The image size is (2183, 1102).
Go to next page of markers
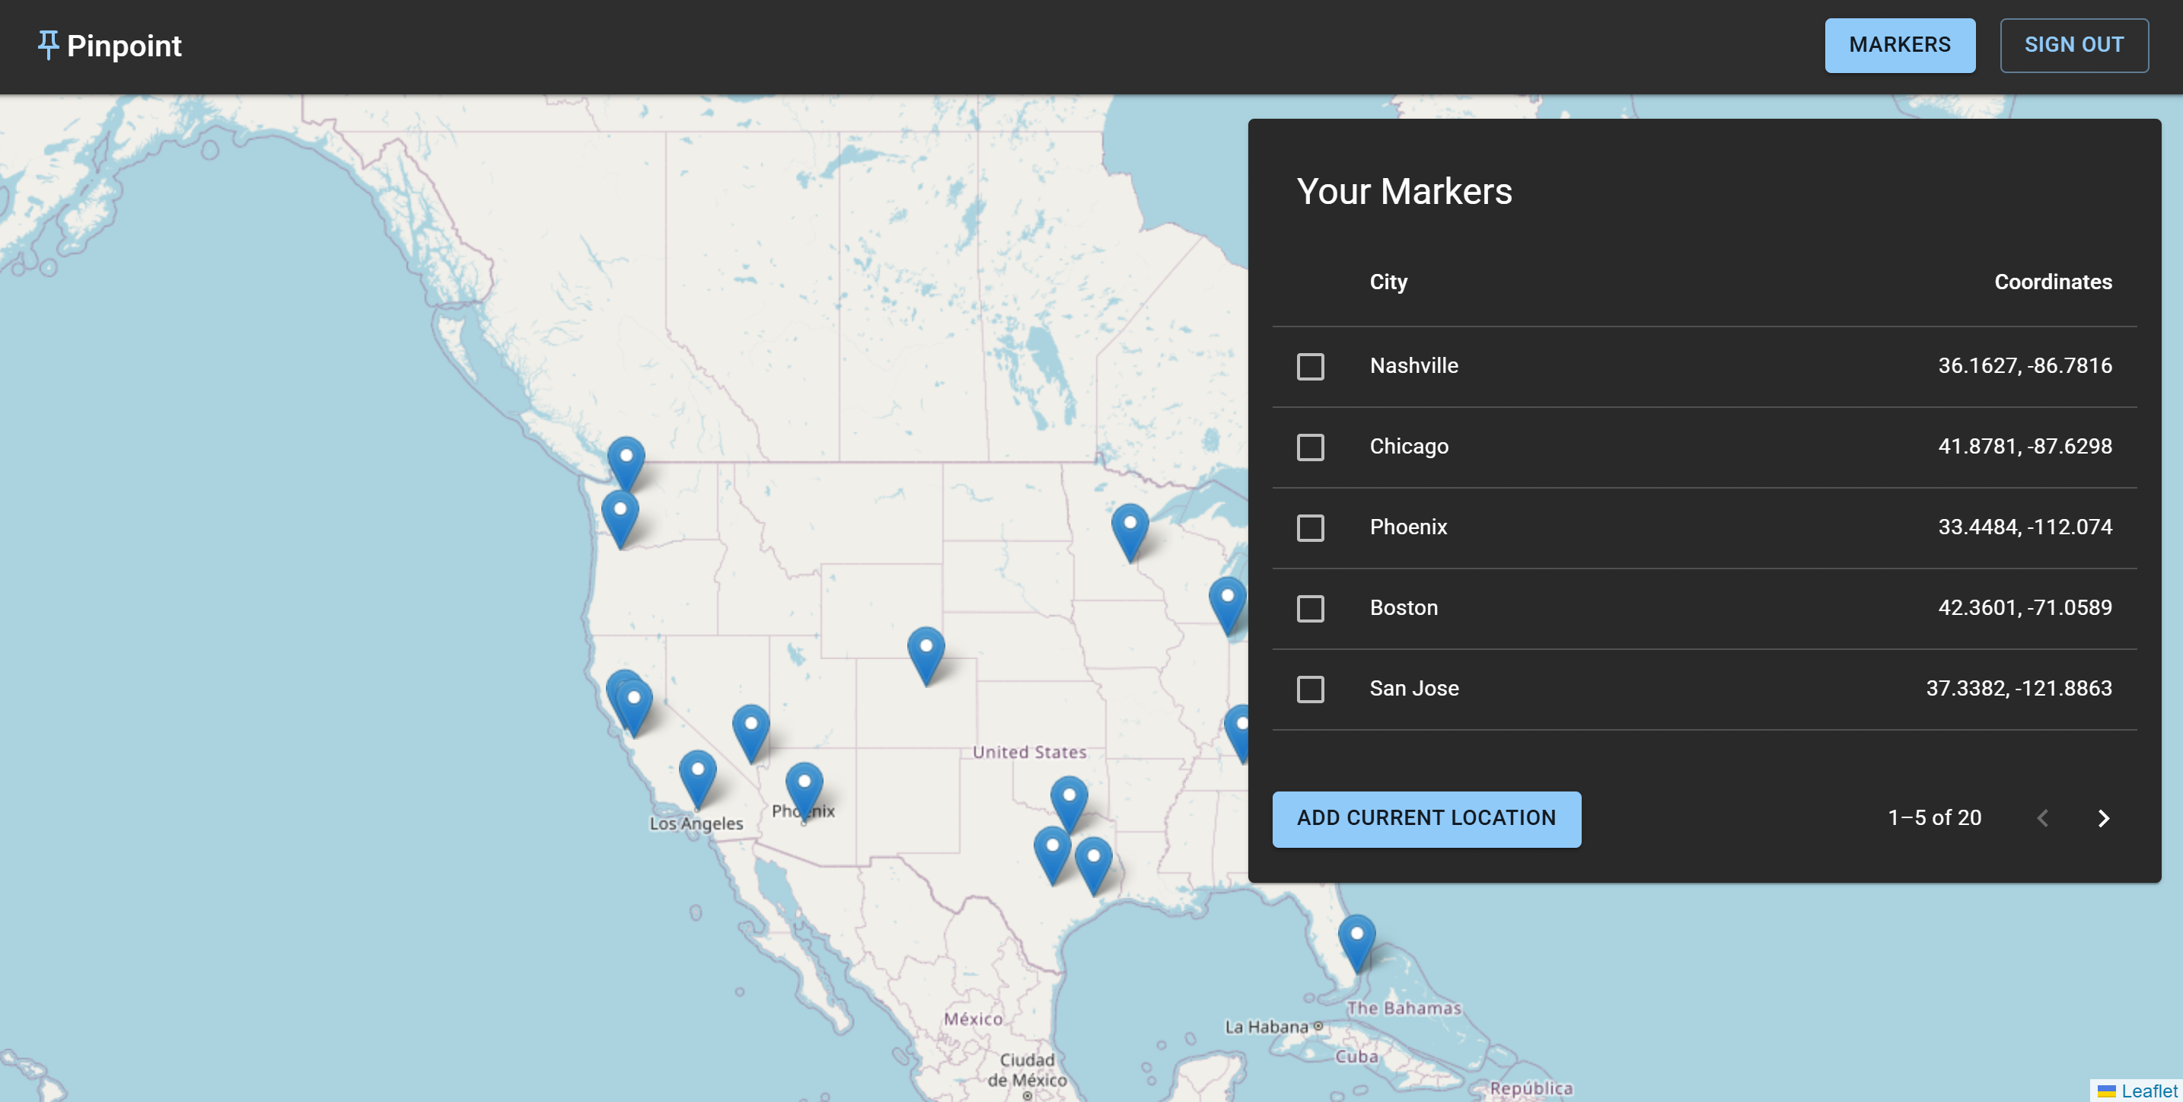2103,818
